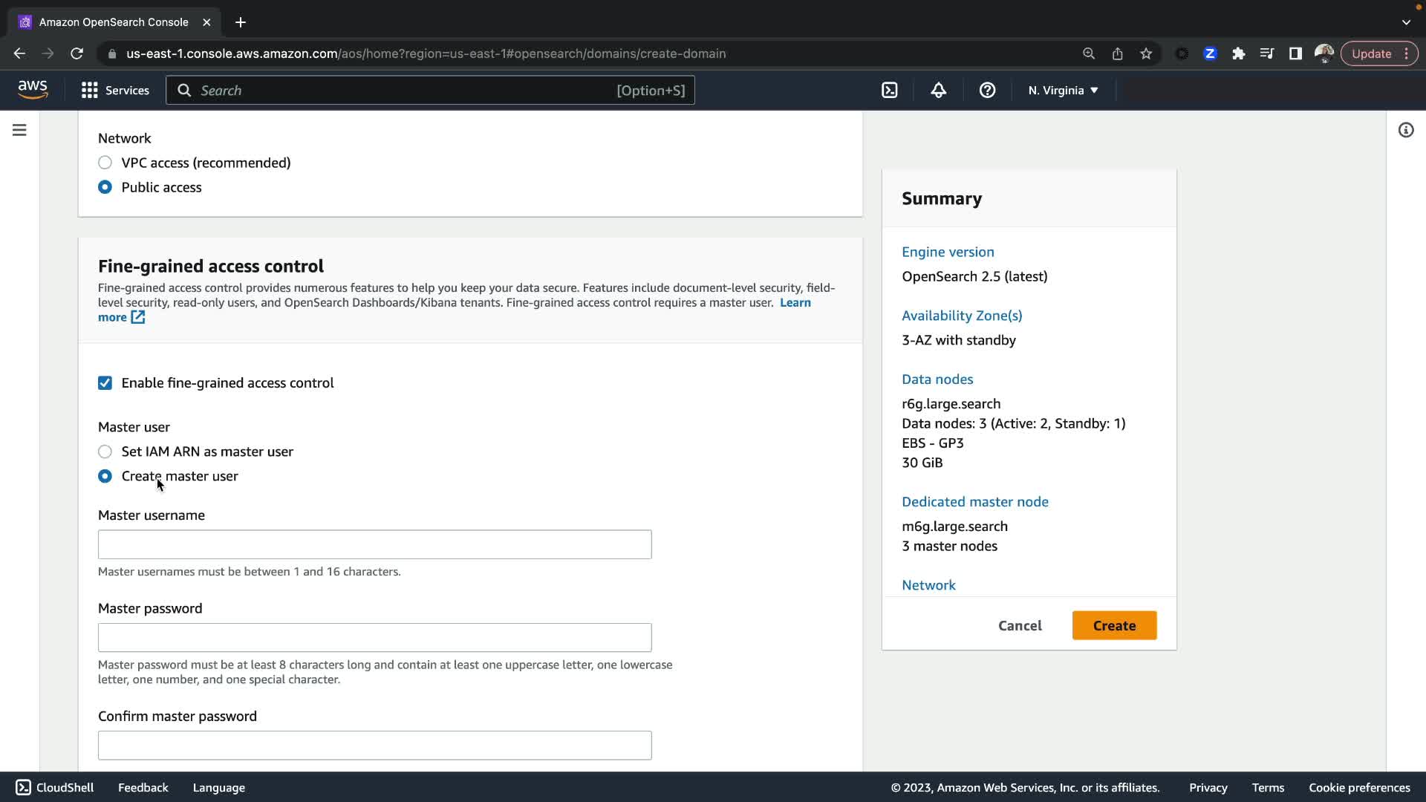Open the notifications bell icon
The image size is (1426, 802).
[x=939, y=91]
